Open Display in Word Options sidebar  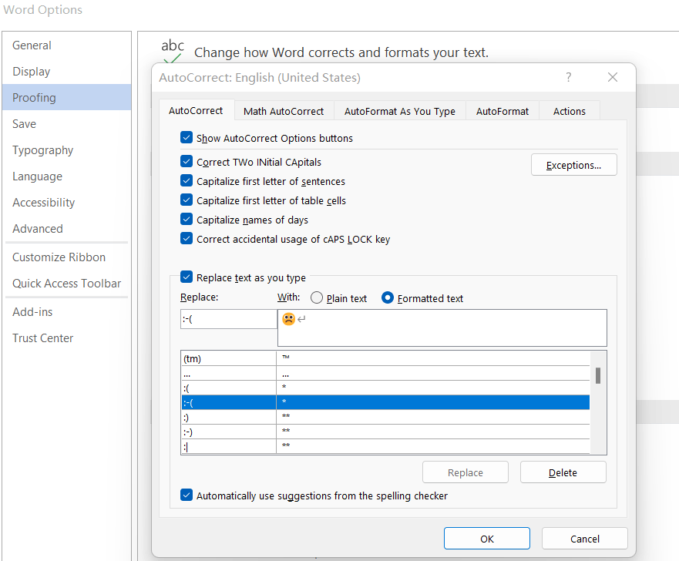pos(67,72)
